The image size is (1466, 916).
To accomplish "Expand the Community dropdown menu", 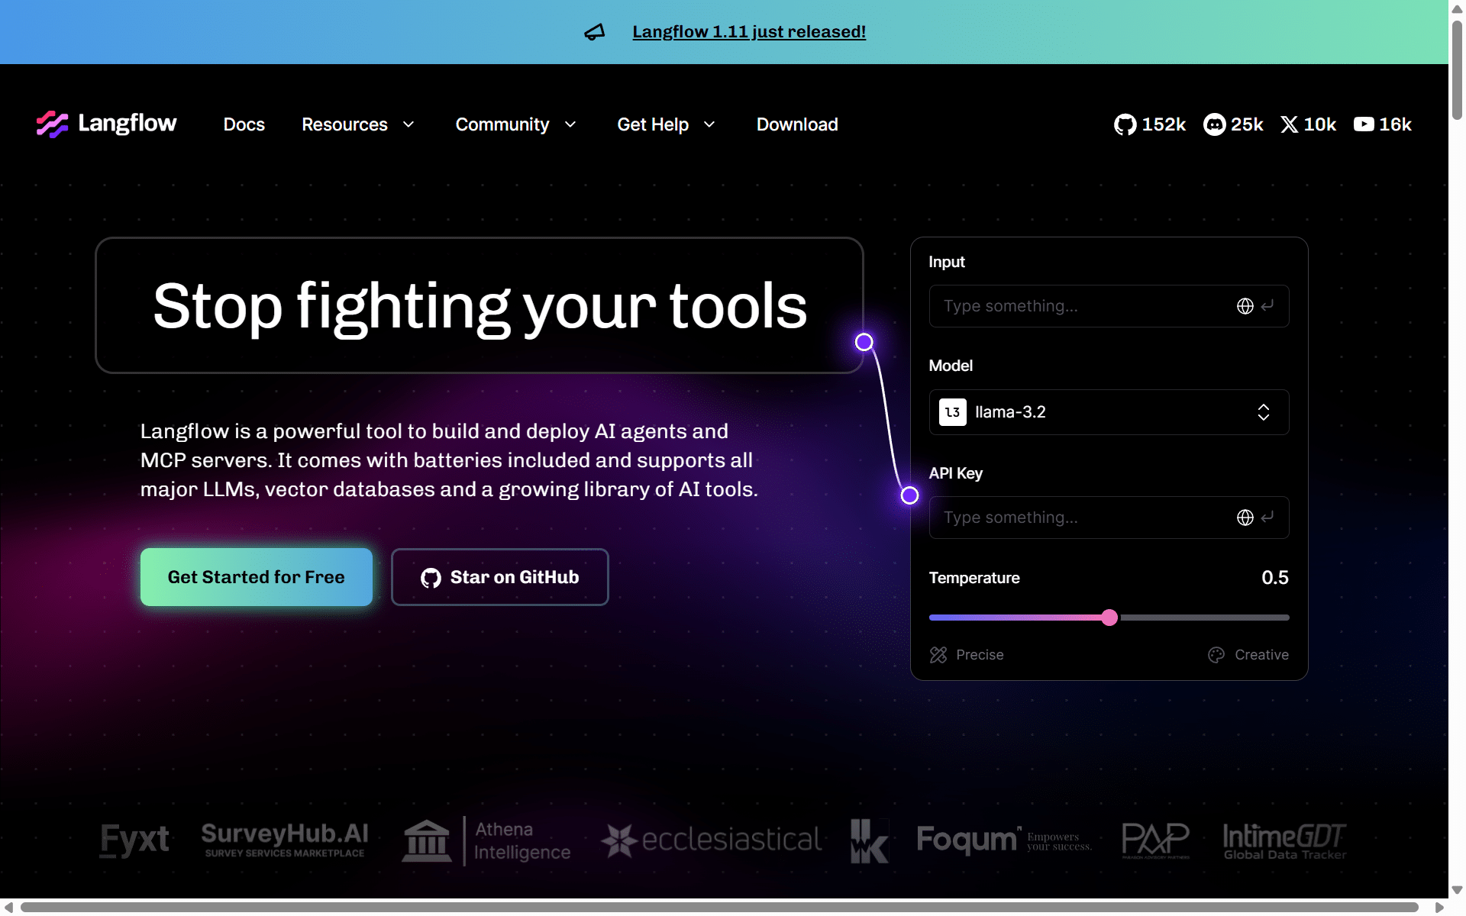I will point(516,124).
